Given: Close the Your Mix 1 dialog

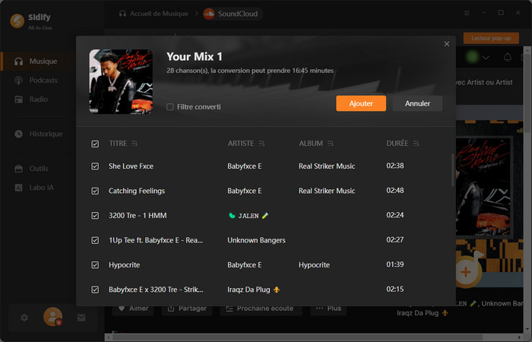Looking at the screenshot, I should pyautogui.click(x=447, y=44).
